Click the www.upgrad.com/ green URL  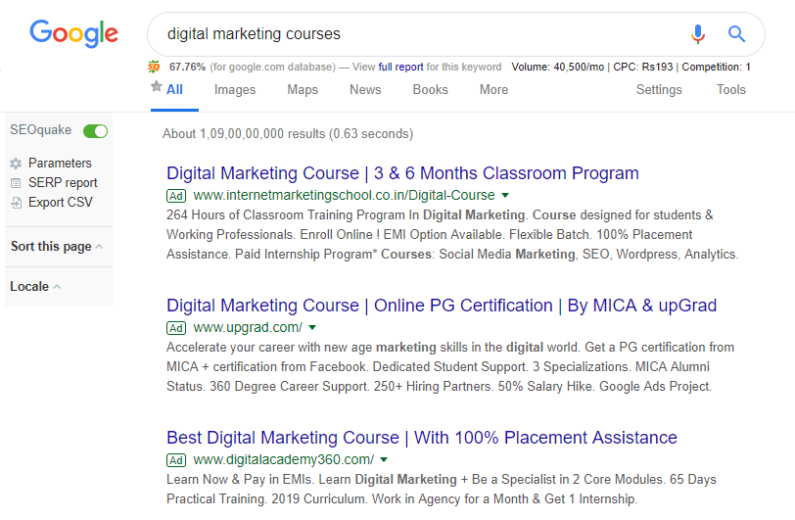(x=248, y=328)
